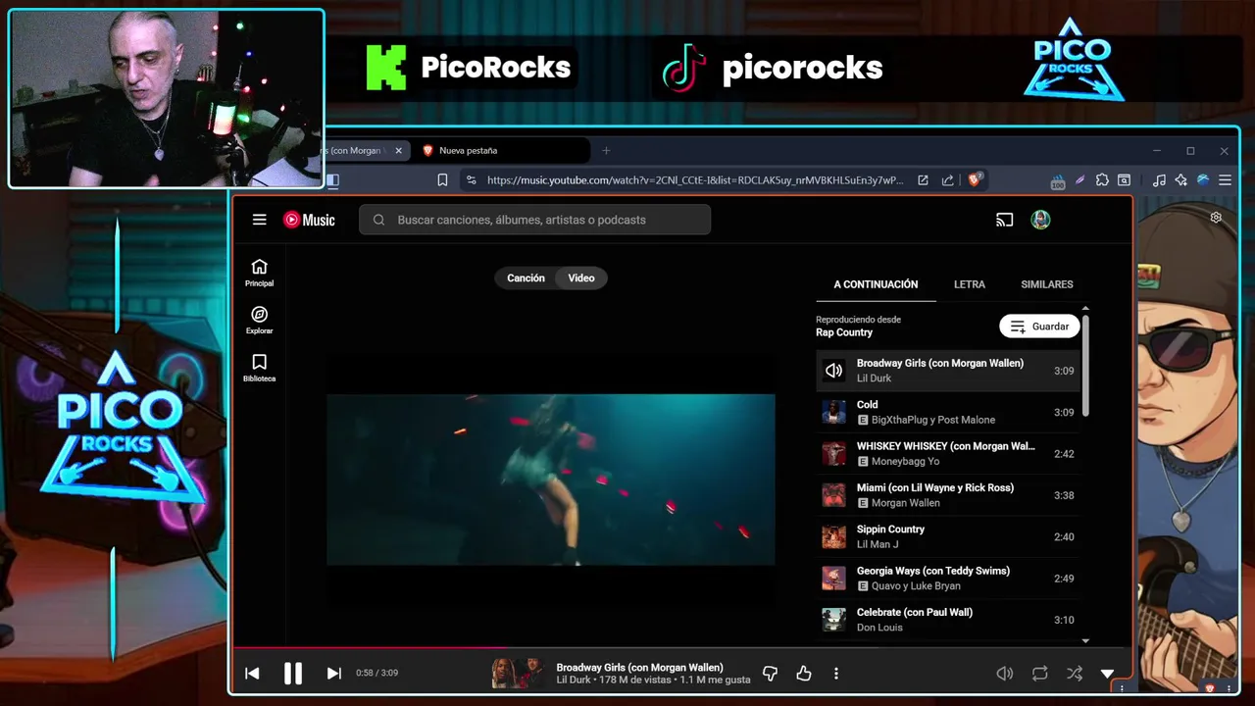Switch to Canción mode
Viewport: 1255px width, 706px height.
coord(526,277)
